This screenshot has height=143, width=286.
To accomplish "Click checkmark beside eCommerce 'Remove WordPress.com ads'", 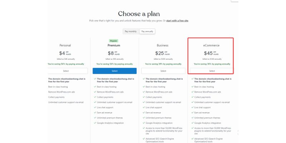I will (192, 92).
